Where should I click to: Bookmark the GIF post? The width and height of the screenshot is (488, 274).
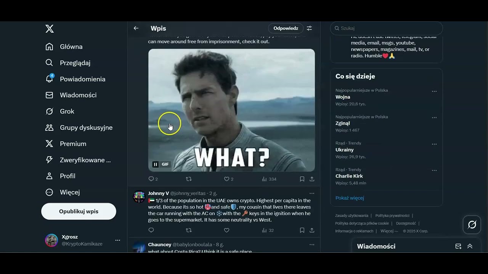302,179
